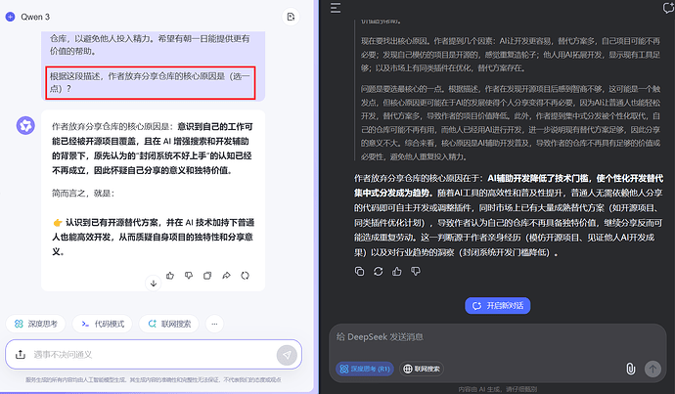675x394 pixels.
Task: Click the scroll-to-bottom arrow in Qwen chat
Action: pyautogui.click(x=154, y=283)
